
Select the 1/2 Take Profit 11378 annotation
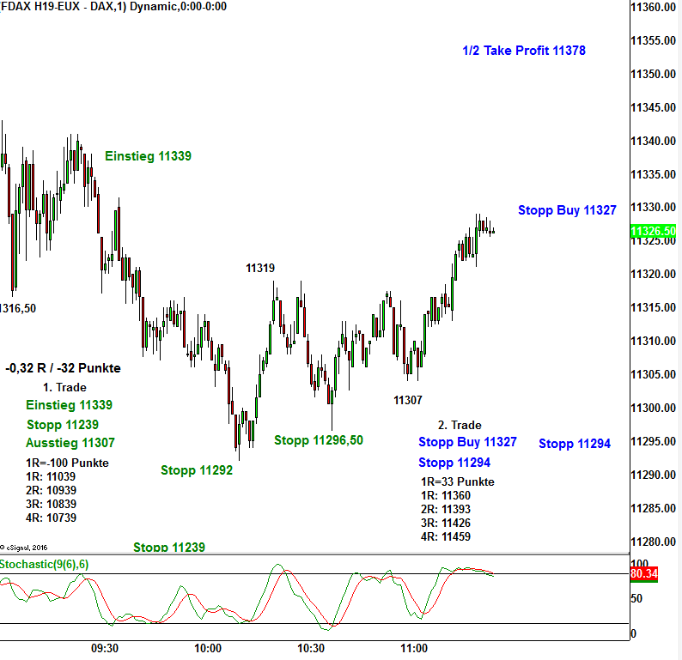click(523, 51)
